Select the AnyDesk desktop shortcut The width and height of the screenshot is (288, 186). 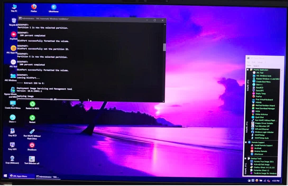tap(13, 36)
